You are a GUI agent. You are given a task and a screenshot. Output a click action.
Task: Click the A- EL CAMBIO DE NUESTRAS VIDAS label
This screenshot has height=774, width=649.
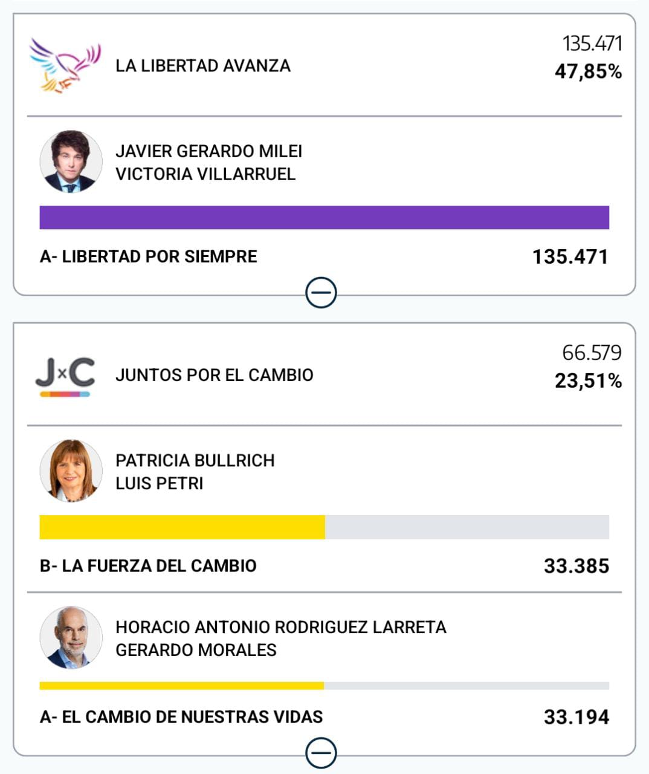181,717
